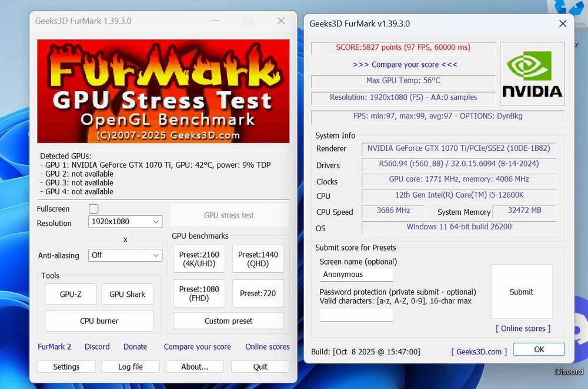This screenshot has height=389, width=588.
Task: Submit the score with Submit button
Action: tap(521, 292)
